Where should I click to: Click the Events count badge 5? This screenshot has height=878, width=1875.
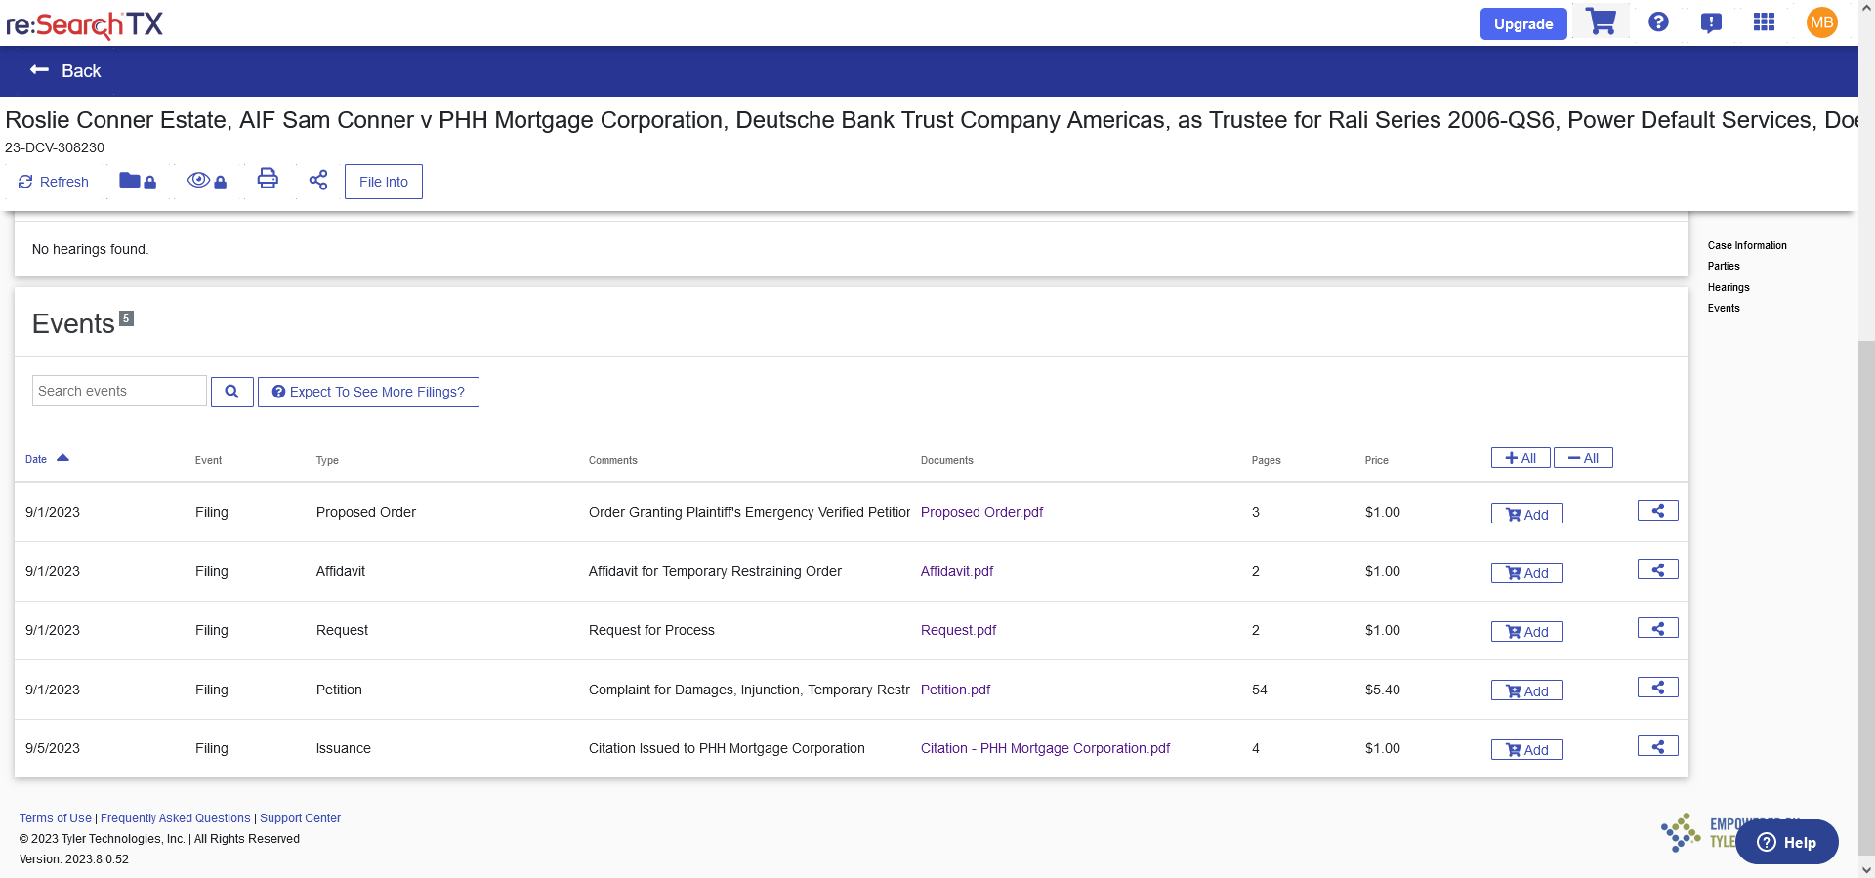pyautogui.click(x=126, y=318)
